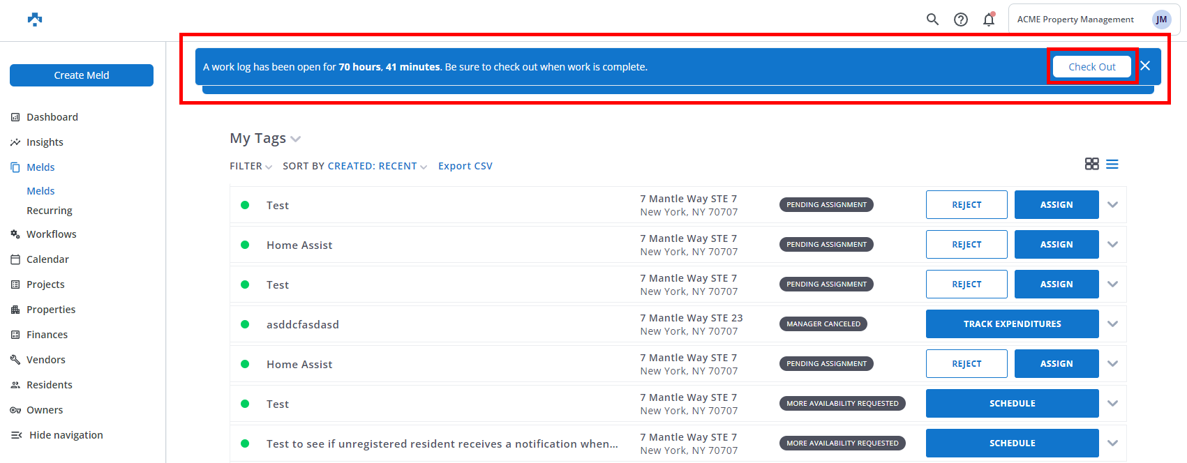Click the Export CSV link
Viewport: 1187px width, 463px height.
[x=465, y=166]
